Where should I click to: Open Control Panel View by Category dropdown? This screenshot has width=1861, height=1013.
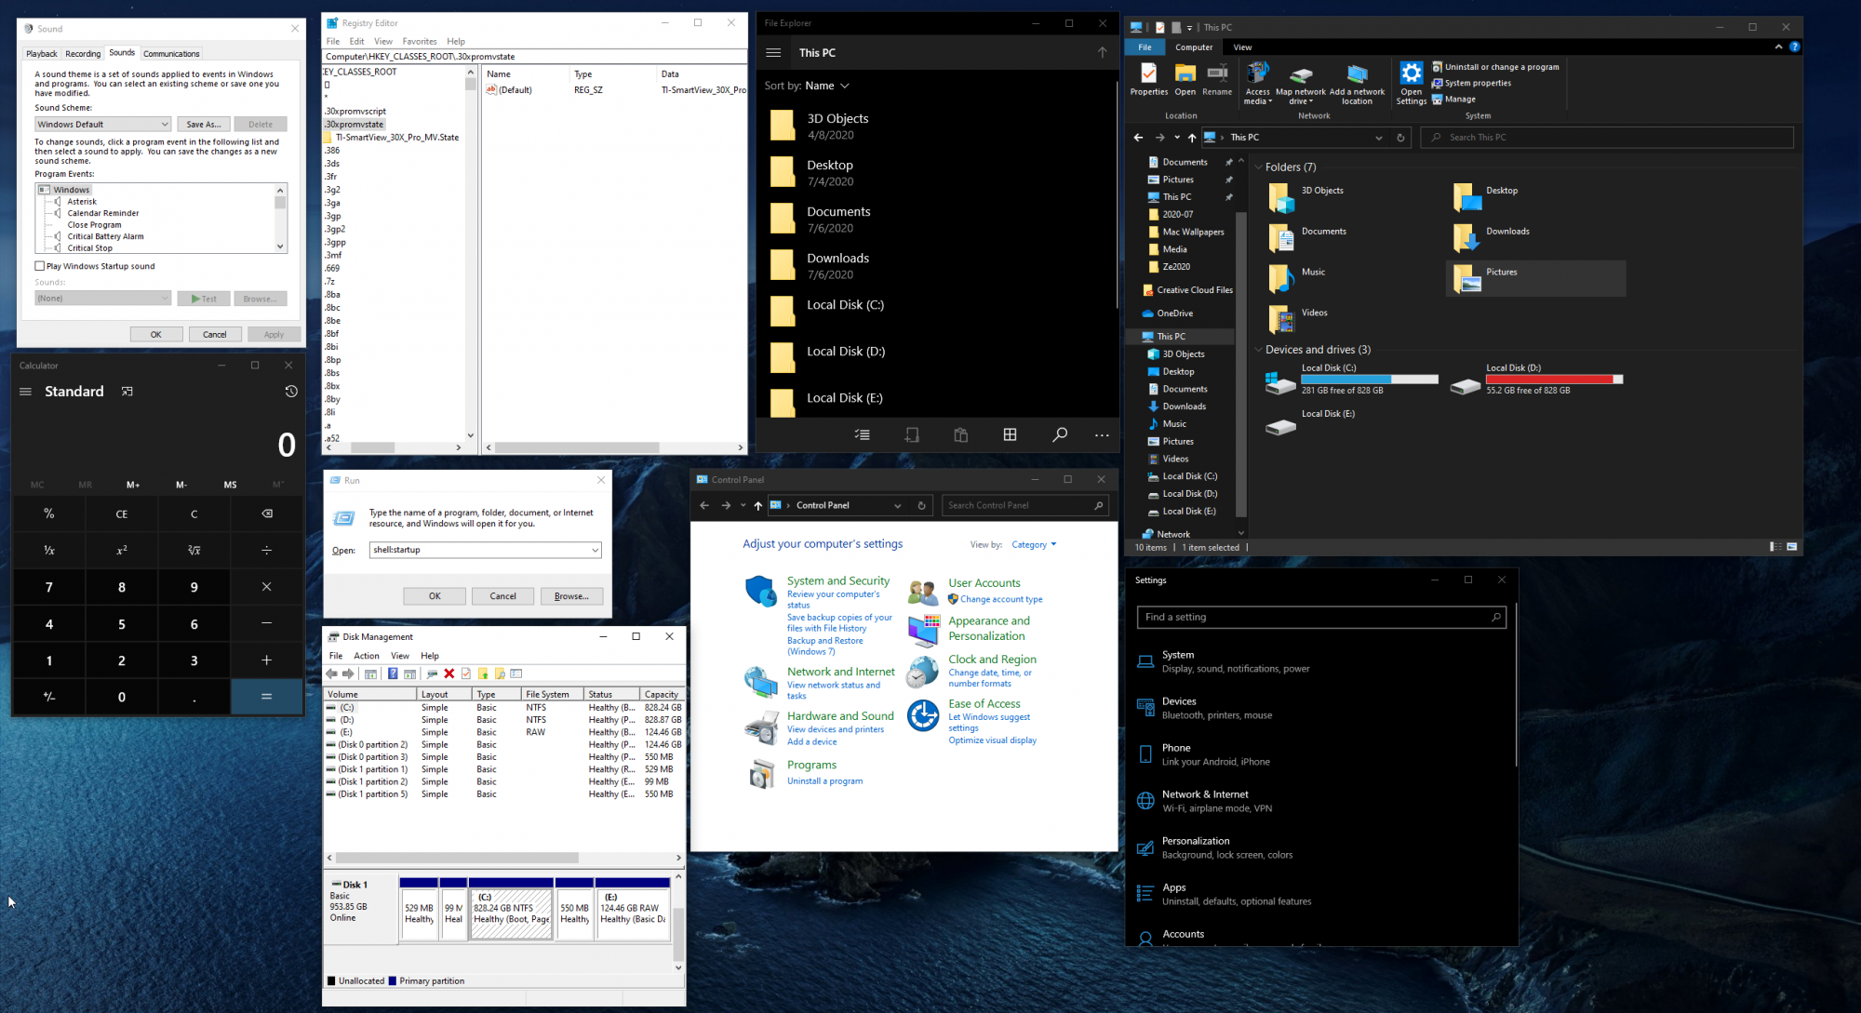[1034, 545]
